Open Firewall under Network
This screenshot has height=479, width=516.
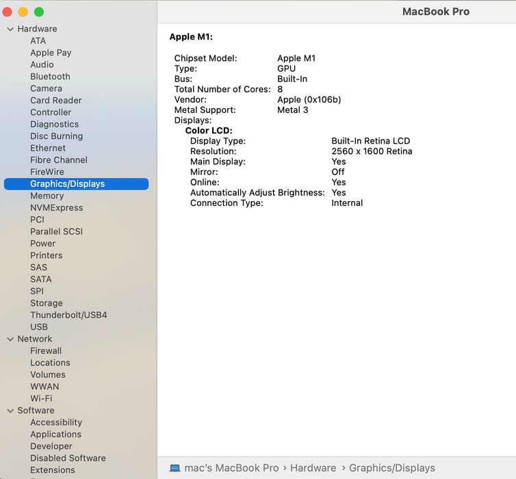click(46, 350)
